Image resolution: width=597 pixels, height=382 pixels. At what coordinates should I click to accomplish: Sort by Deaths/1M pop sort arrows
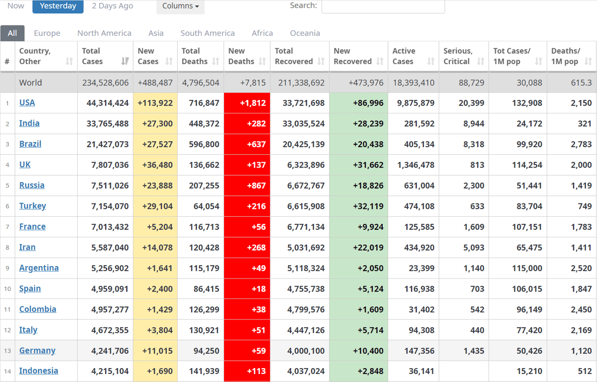[588, 61]
